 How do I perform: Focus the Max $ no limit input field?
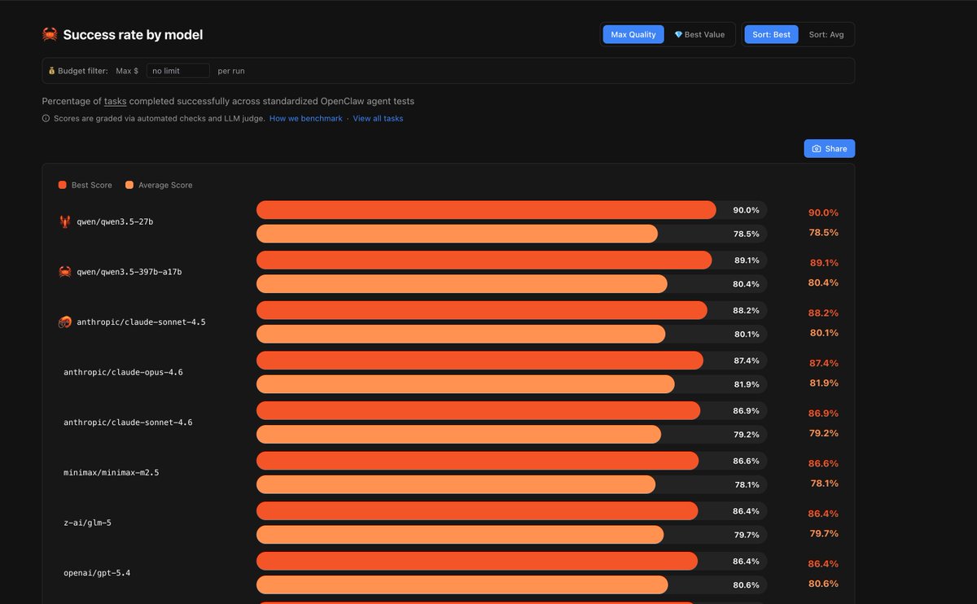(178, 71)
